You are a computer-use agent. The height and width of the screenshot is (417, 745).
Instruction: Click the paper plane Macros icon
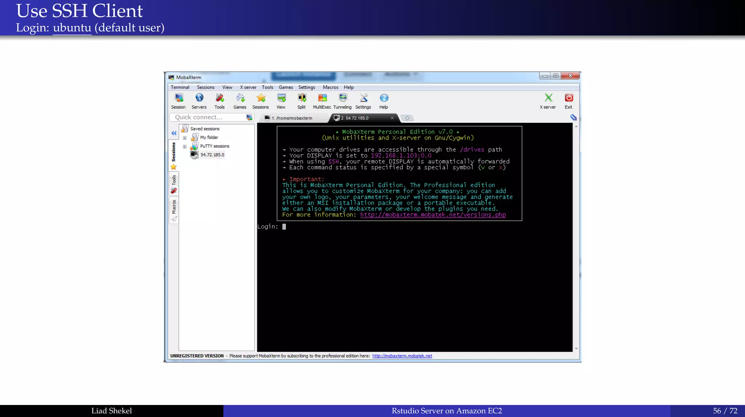pos(174,219)
